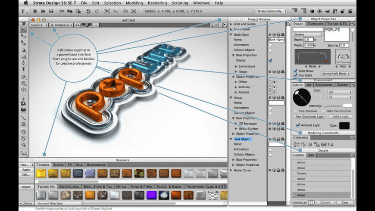
Task: Open the Normal Hole Bevel dropdown
Action: pyautogui.click(x=335, y=73)
